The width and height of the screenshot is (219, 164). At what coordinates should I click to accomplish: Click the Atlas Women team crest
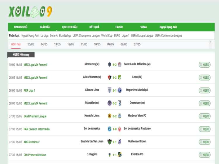(x=109, y=77)
